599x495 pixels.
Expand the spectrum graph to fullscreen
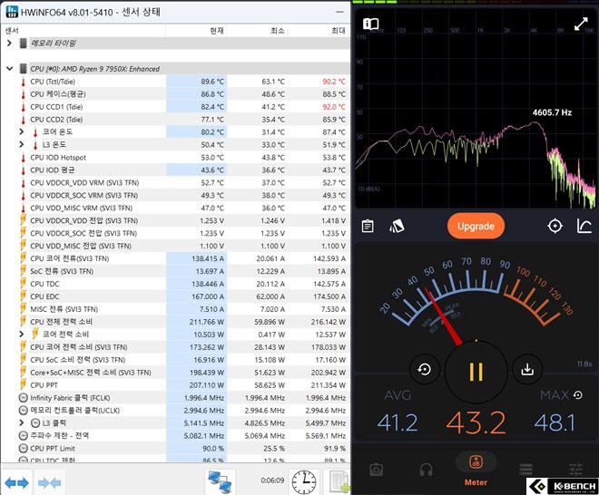(x=581, y=24)
